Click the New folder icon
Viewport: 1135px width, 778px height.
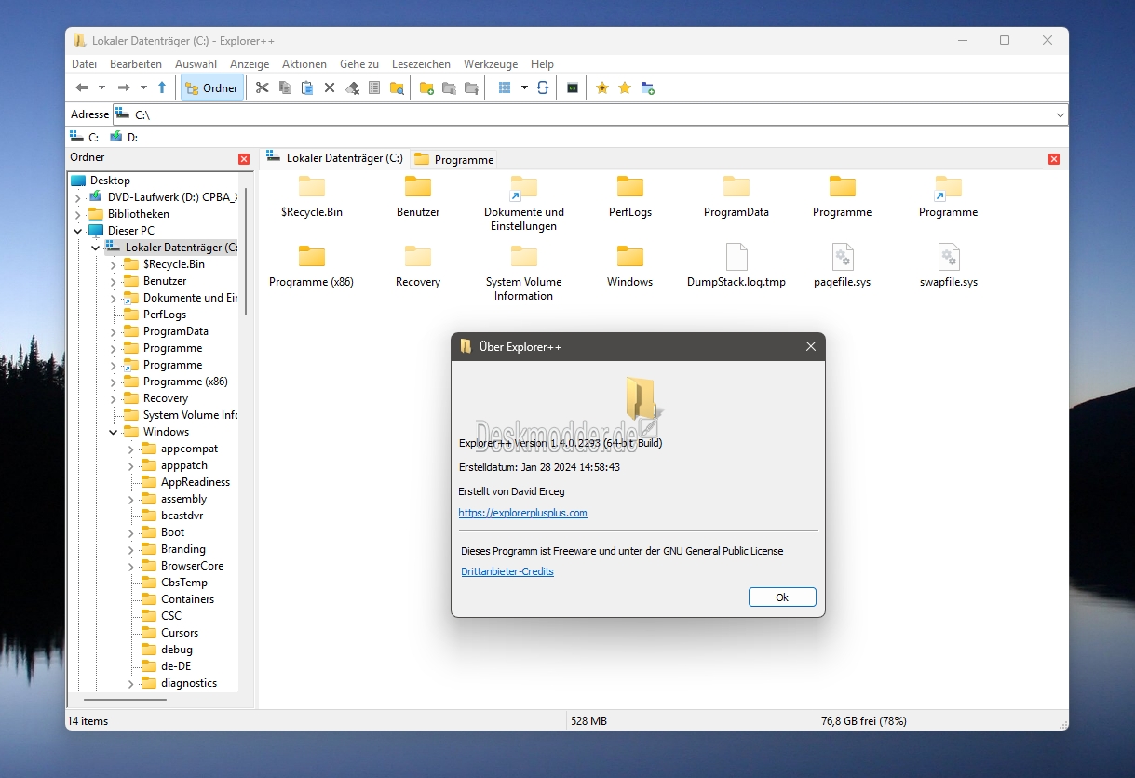426,87
